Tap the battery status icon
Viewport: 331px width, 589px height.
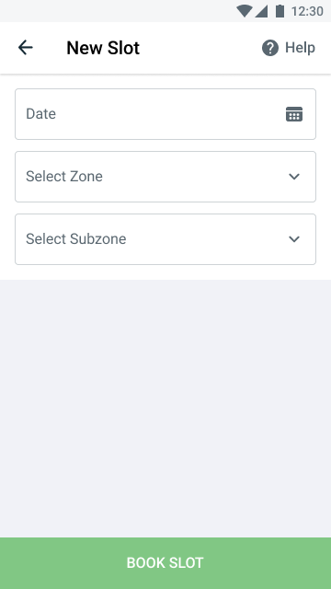coord(280,11)
